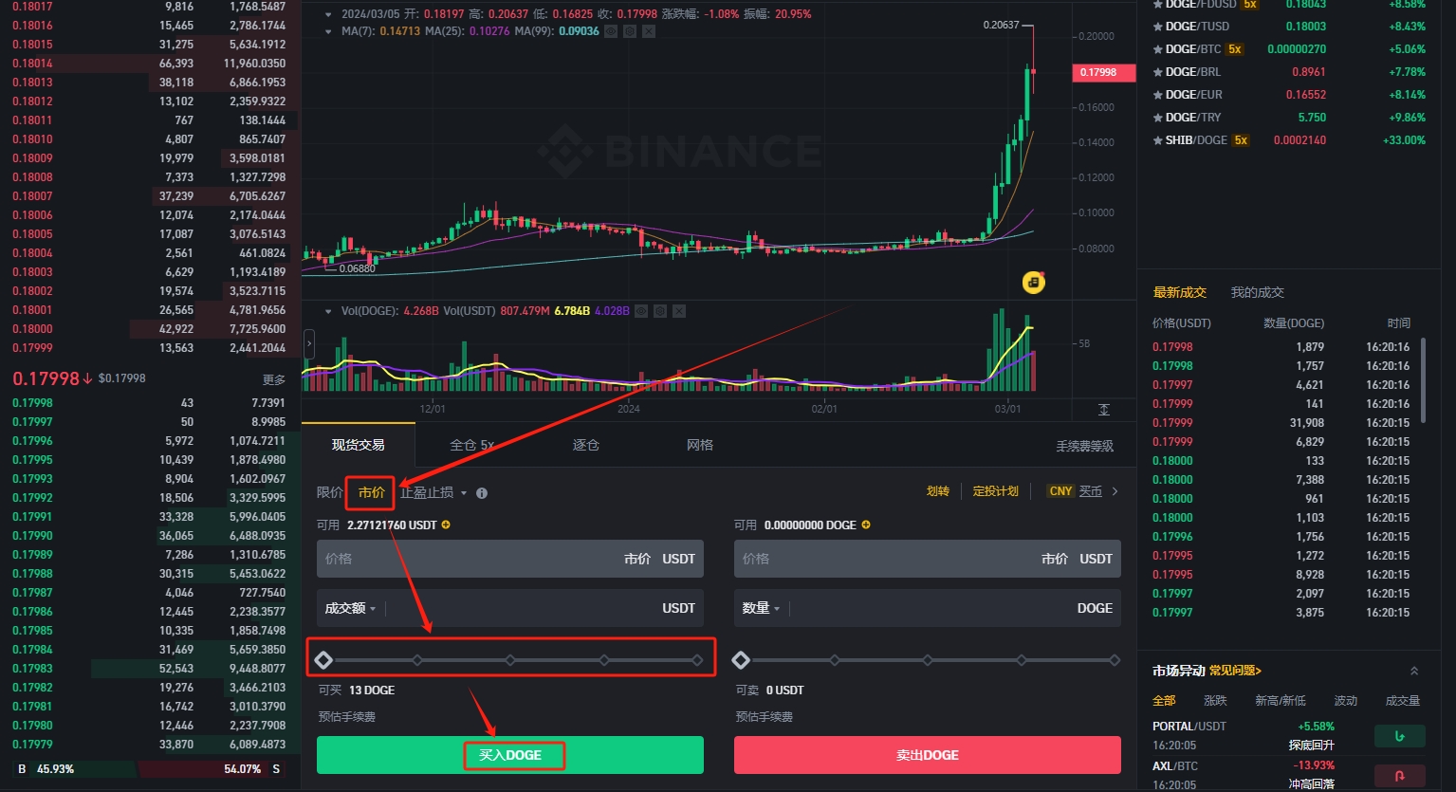This screenshot has width=1456, height=792.
Task: Select the 涨跌 market movers filter
Action: pos(1215,700)
